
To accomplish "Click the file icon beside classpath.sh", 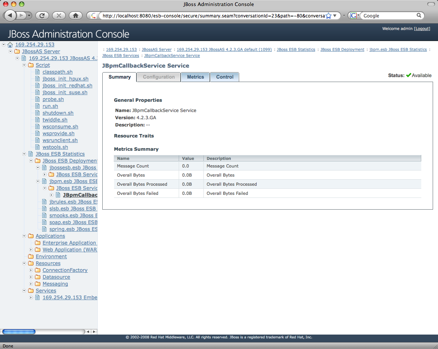I will [x=37, y=72].
